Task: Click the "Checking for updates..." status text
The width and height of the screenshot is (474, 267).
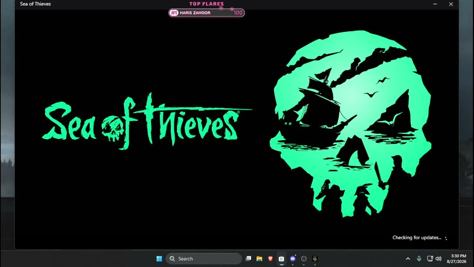Action: point(417,238)
